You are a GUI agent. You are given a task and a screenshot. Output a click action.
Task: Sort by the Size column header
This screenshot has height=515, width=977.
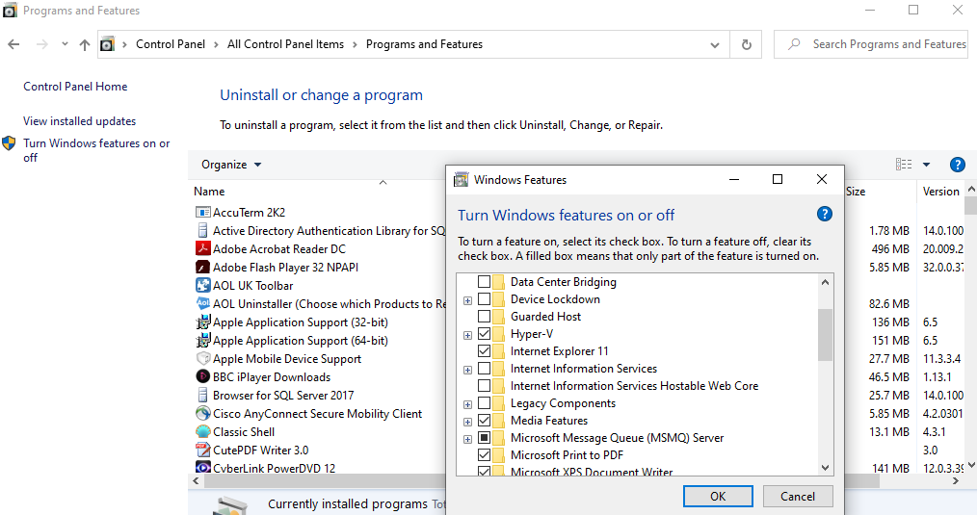856,192
